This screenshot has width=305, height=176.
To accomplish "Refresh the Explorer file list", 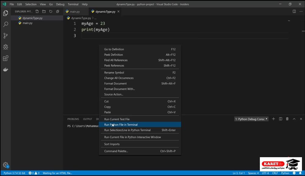I will pyautogui.click(x=51, y=12).
